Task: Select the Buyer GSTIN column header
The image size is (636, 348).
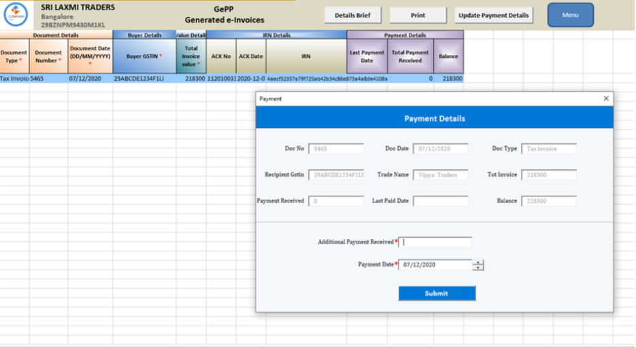Action: (x=144, y=56)
